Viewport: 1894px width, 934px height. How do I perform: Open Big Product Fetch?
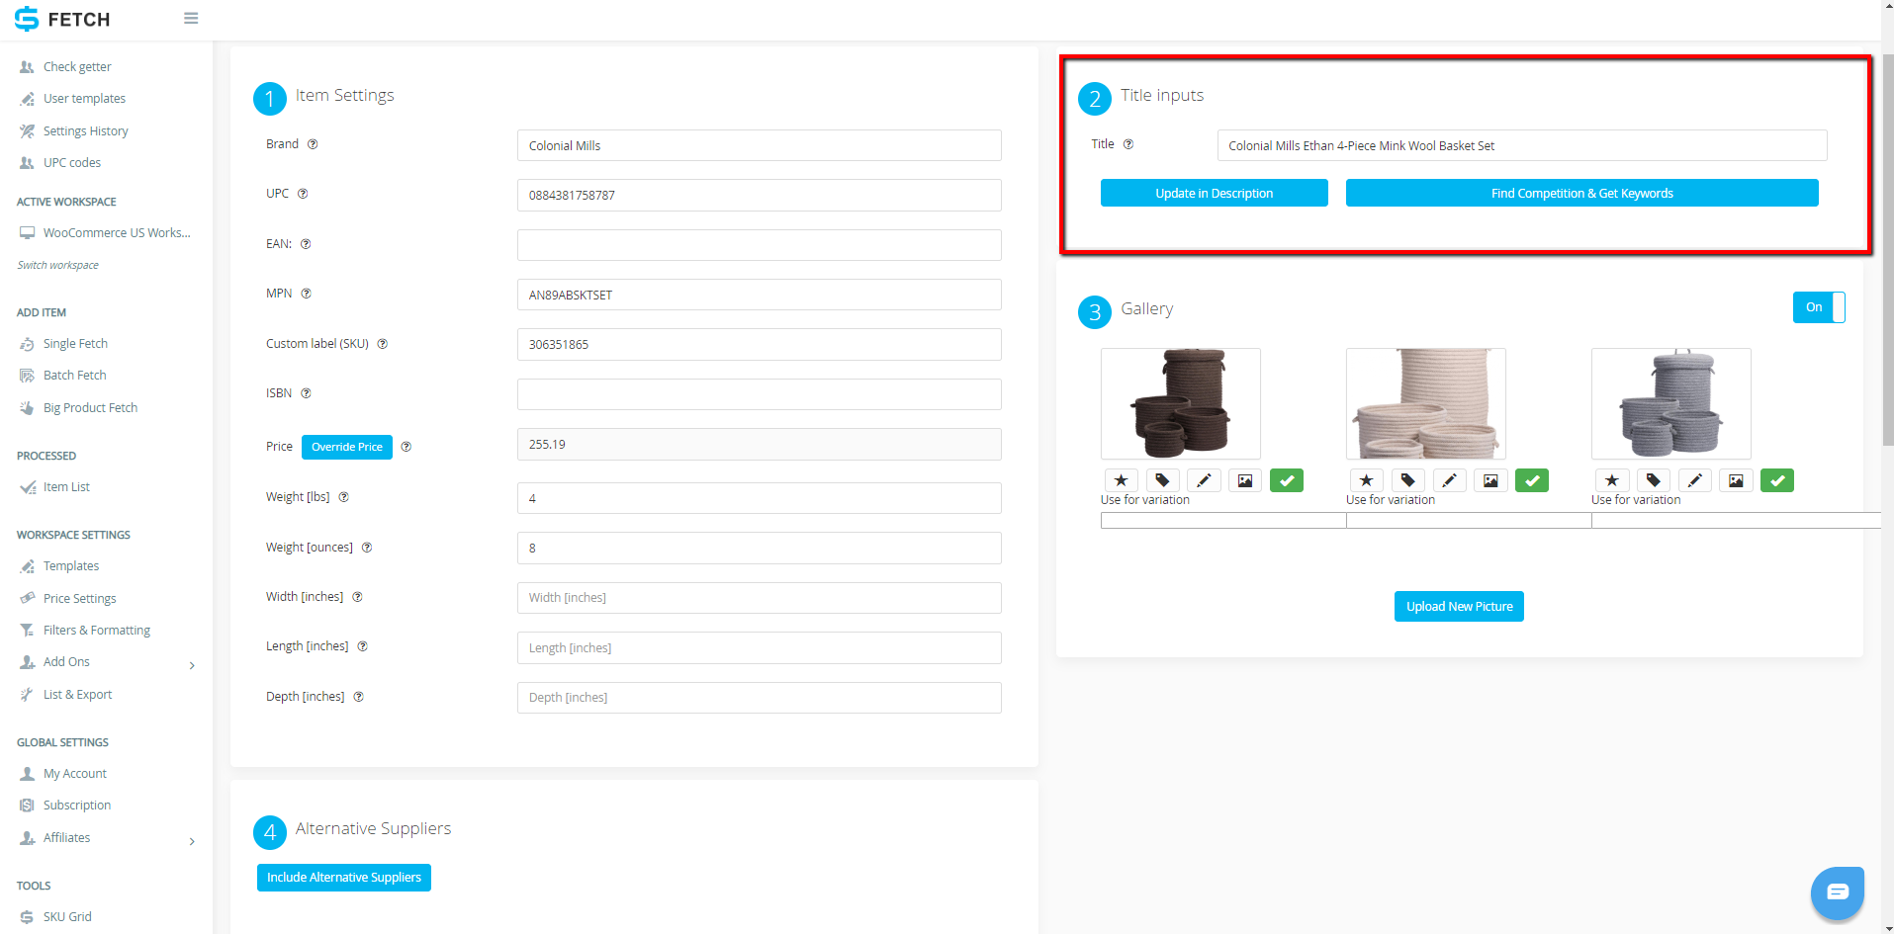pos(90,408)
